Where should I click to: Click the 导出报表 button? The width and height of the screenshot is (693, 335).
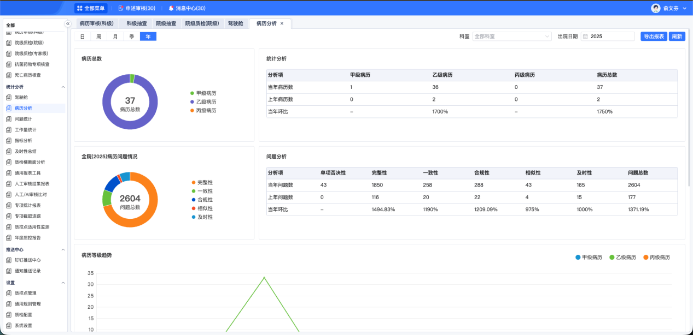pos(654,37)
